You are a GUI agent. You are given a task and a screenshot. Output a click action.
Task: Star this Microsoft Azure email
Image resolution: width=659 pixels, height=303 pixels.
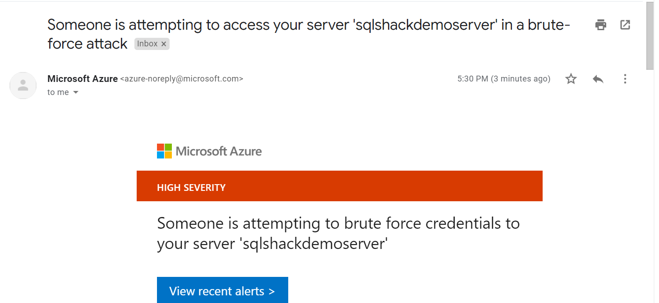point(571,79)
